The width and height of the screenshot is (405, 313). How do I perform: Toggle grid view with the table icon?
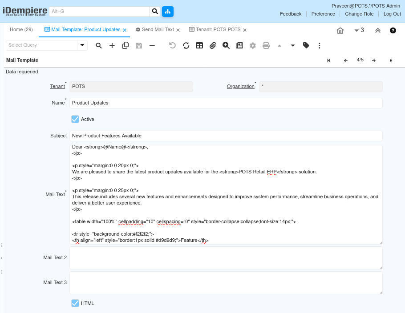click(199, 46)
